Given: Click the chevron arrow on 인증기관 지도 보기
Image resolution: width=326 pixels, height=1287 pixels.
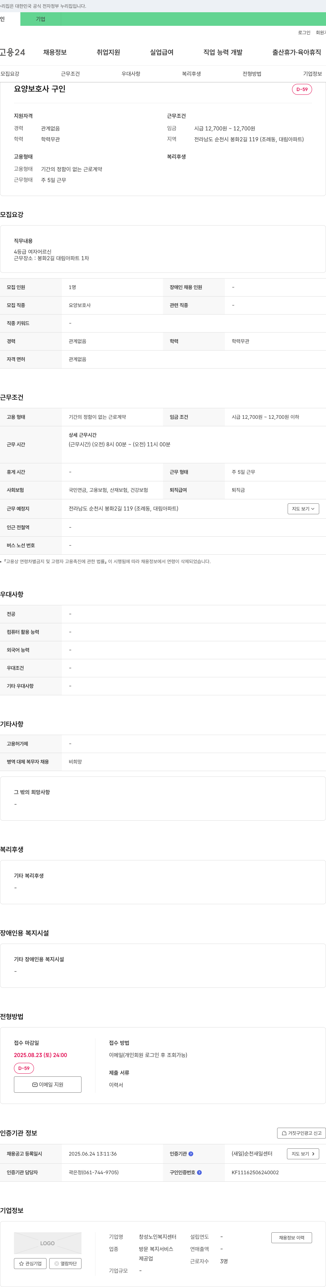Looking at the screenshot, I should tap(313, 1154).
